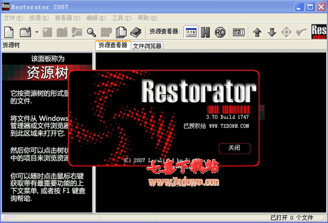Open the 编辑(E) menu

pyautogui.click(x=96, y=18)
